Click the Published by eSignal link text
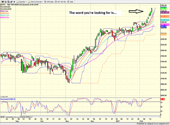 click(153, 124)
